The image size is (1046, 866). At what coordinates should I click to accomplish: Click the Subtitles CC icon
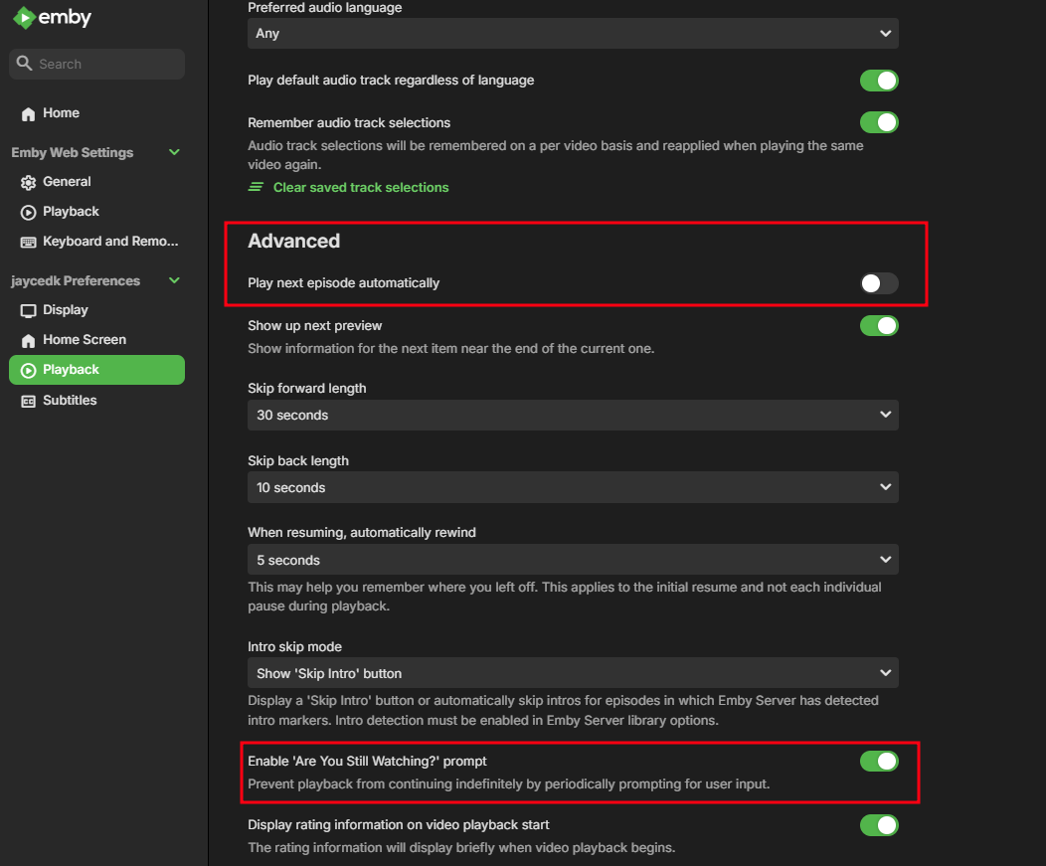pos(28,401)
